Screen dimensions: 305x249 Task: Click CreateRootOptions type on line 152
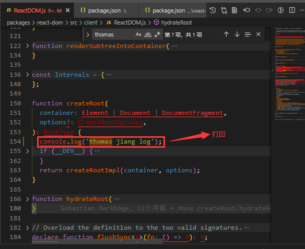pos(111,122)
